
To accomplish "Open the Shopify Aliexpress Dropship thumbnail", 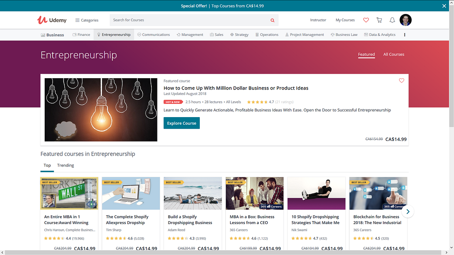I will tap(131, 193).
